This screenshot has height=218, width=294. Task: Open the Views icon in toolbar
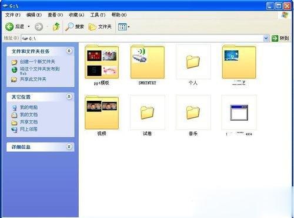123,27
